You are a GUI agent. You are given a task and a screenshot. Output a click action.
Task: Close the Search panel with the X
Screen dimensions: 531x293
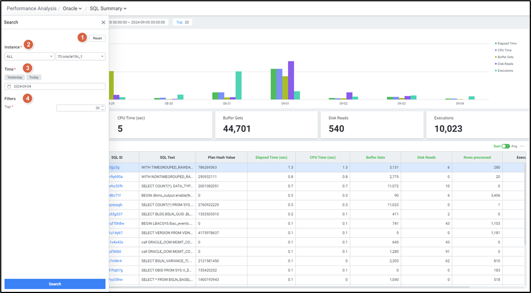pyautogui.click(x=103, y=22)
